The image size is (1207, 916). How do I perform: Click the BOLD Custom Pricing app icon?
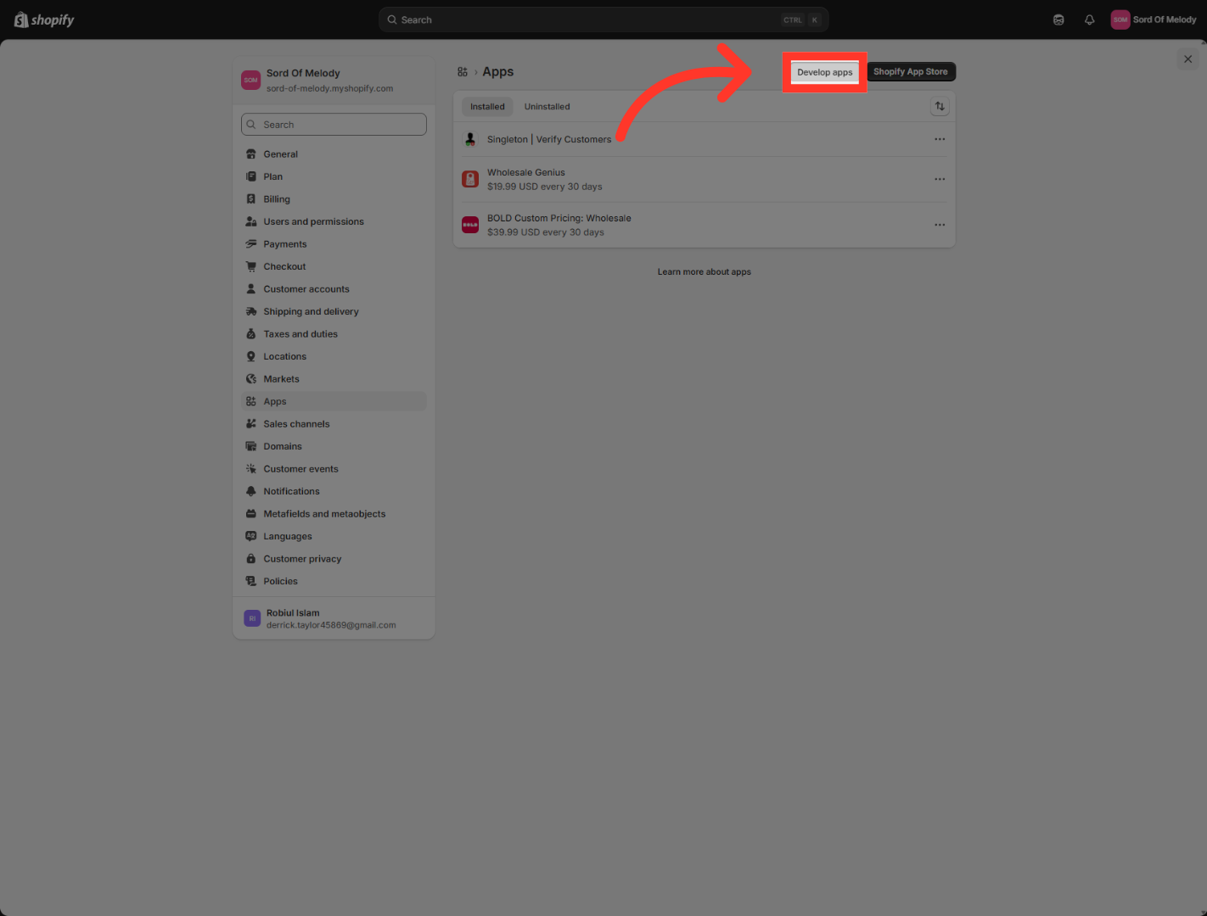[x=470, y=225]
